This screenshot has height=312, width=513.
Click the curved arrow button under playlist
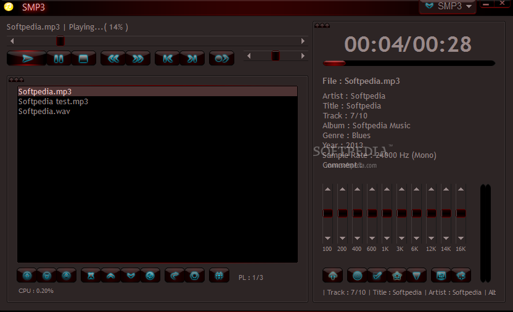click(x=174, y=276)
